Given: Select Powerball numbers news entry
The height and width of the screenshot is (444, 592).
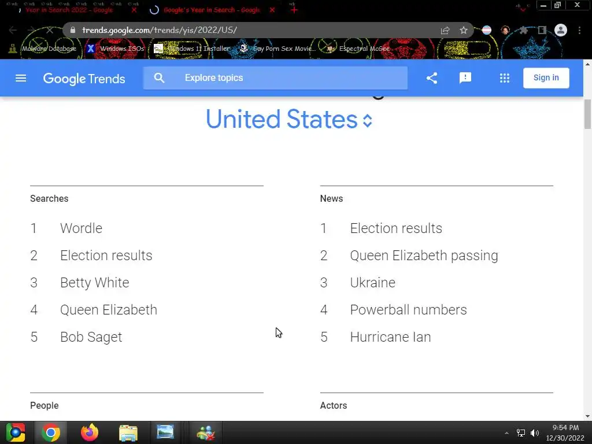Looking at the screenshot, I should tap(409, 310).
